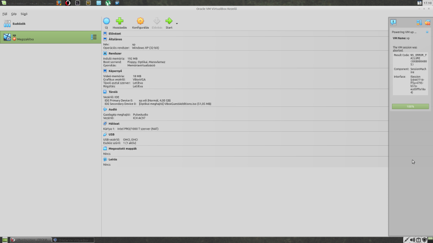The image size is (433, 243).
Task: Click the USB plug icon
Action: click(105, 134)
